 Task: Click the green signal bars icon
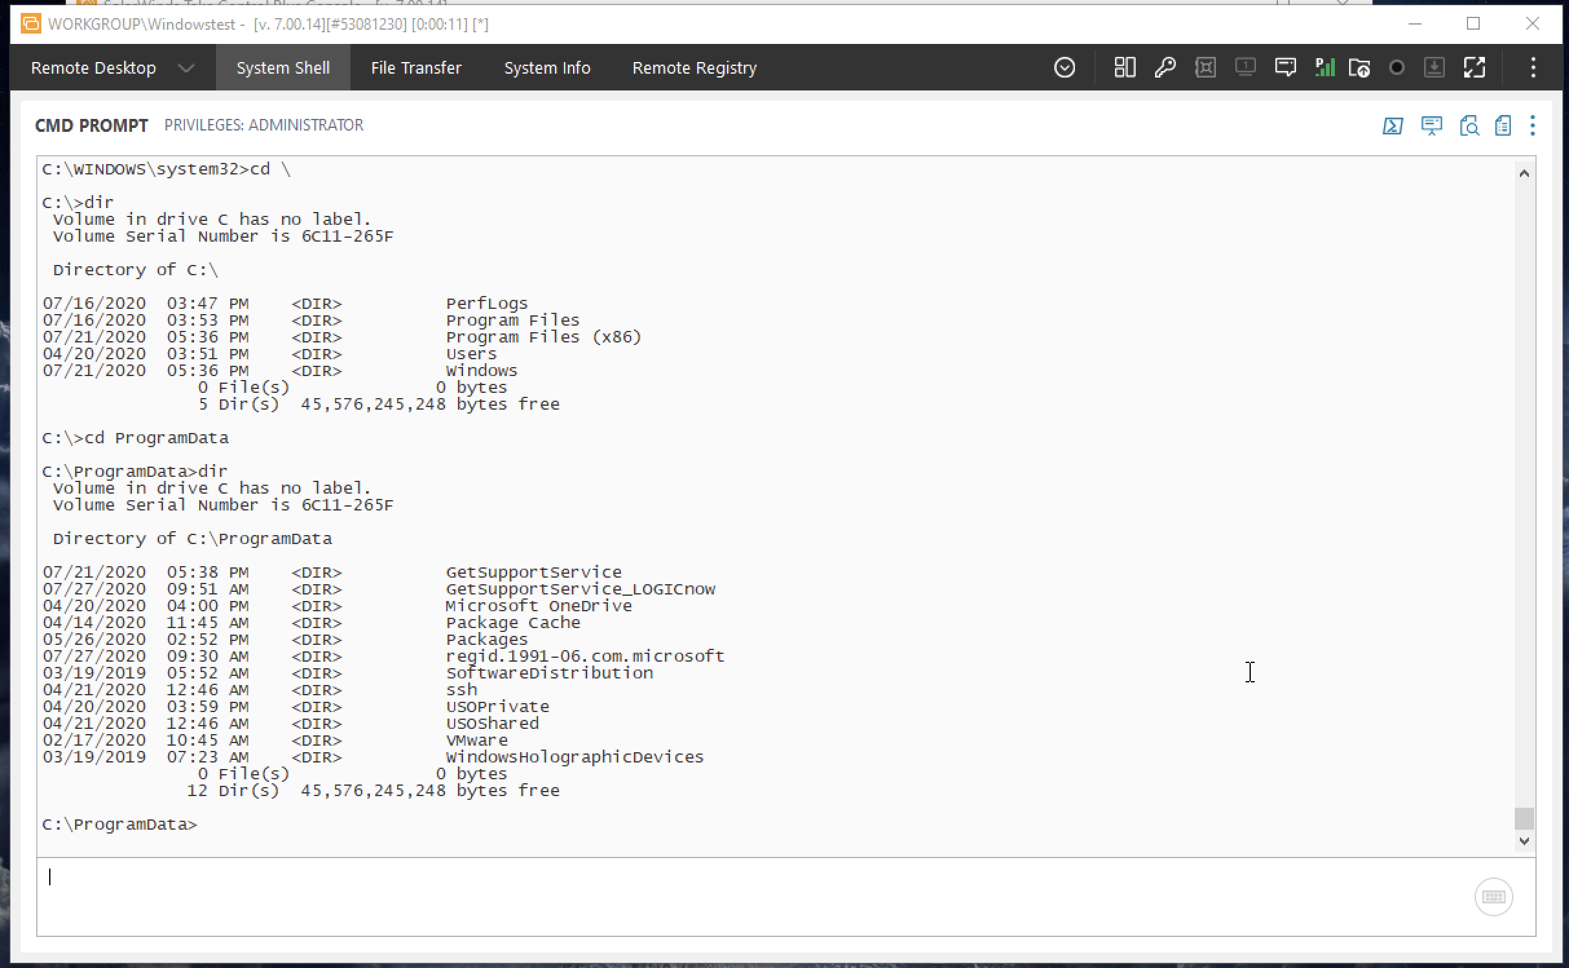(1325, 67)
